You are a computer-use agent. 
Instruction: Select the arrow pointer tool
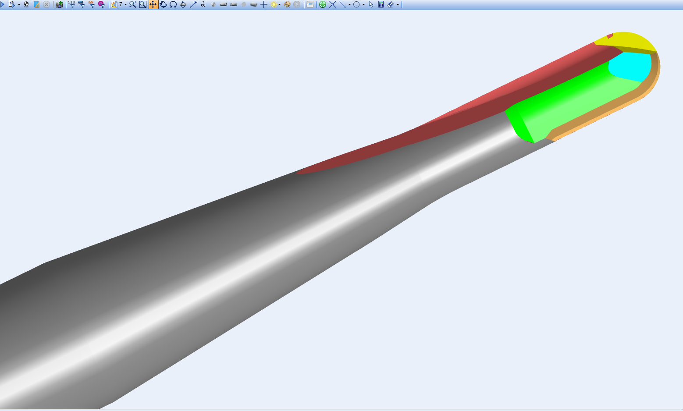pyautogui.click(x=371, y=4)
